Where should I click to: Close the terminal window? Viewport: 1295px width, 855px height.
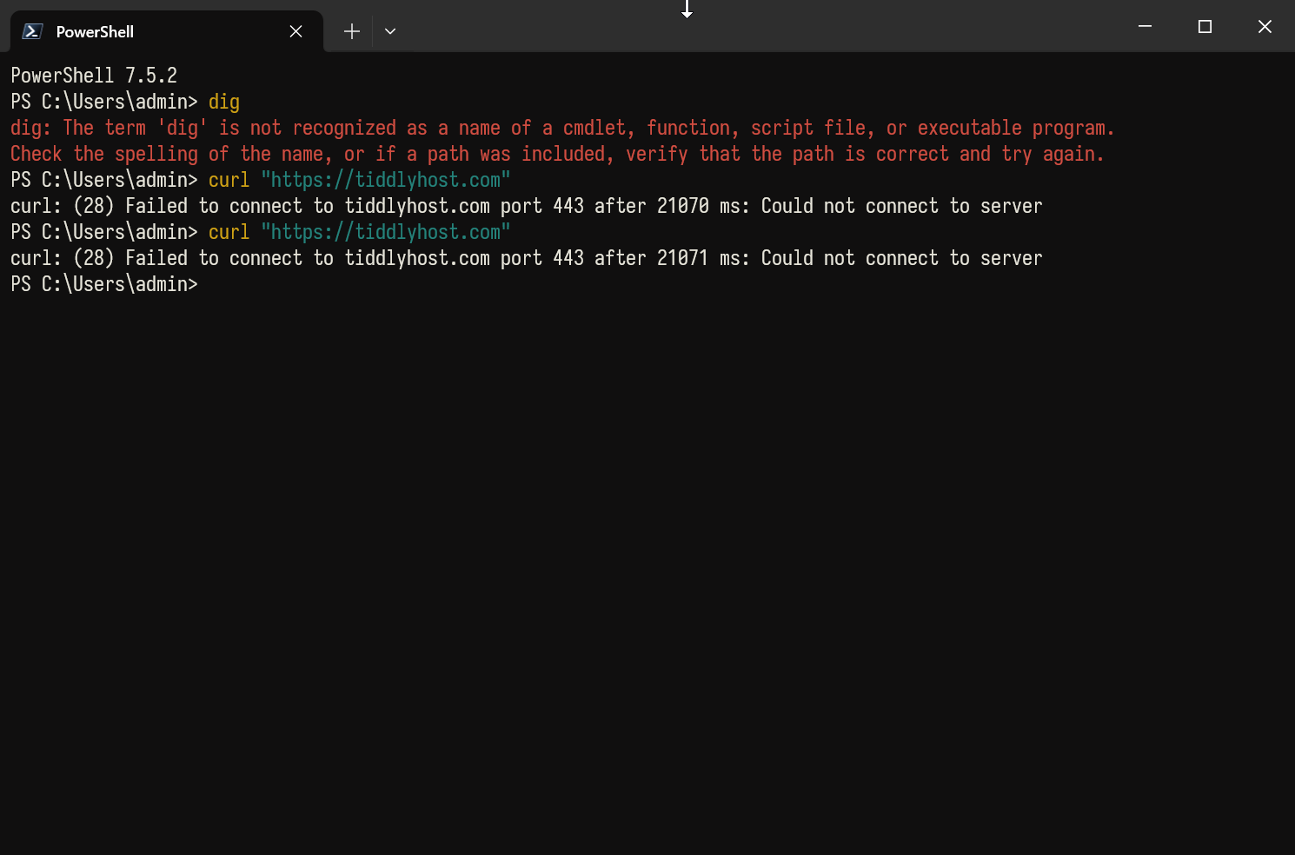coord(1265,26)
